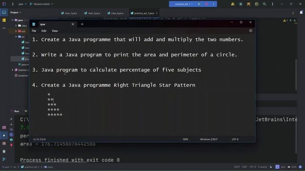Open the Terminal tool window icon

(x=4, y=128)
